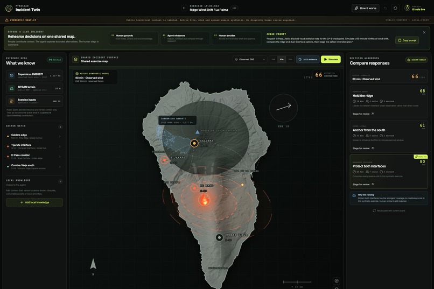Click Recalculate with current board
This screenshot has width=434, height=289.
(389, 211)
